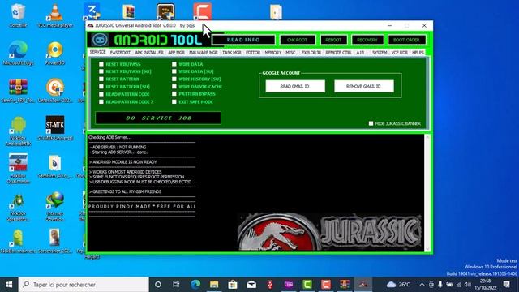519x292 pixels.
Task: Open the folder icon at top of desktop
Action: pyautogui.click(x=276, y=12)
